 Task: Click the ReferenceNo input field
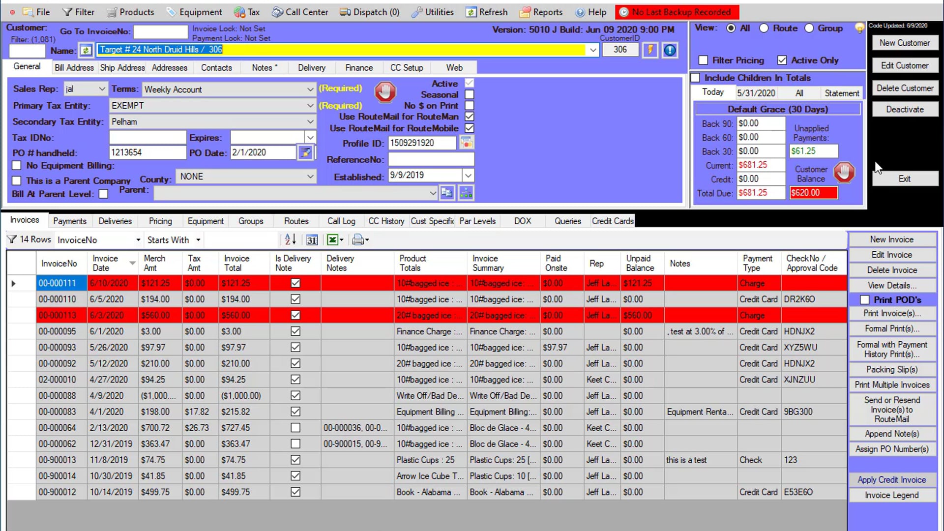coord(431,159)
